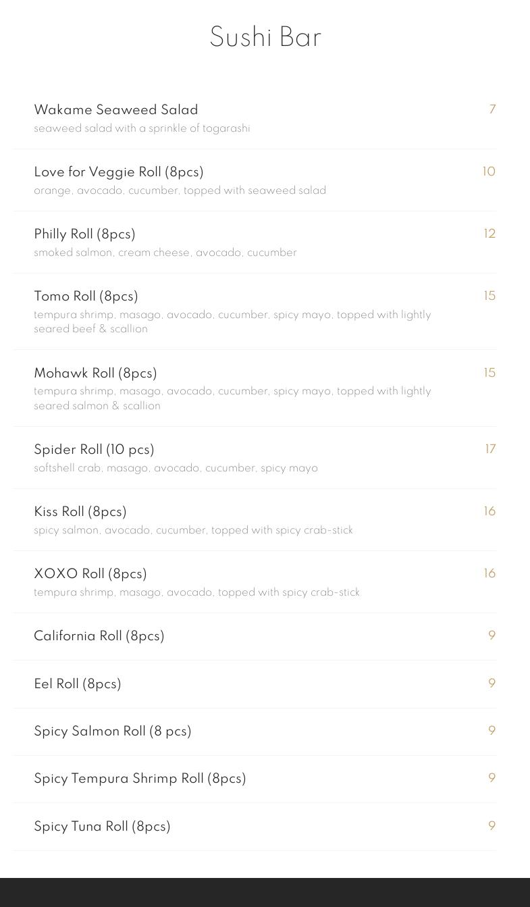This screenshot has width=530, height=907.
Task: Click the Sushi Bar heading
Action: 265,37
